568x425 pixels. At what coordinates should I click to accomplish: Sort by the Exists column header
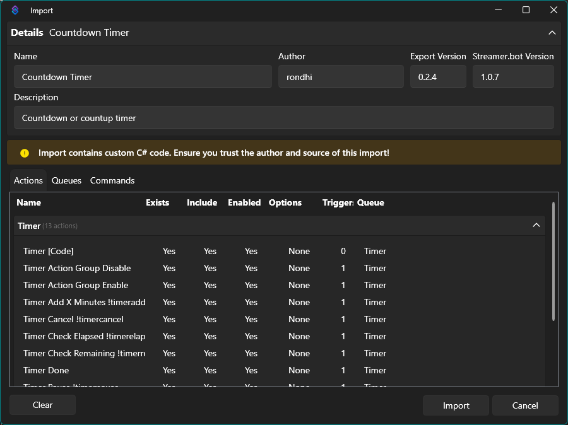coord(157,202)
